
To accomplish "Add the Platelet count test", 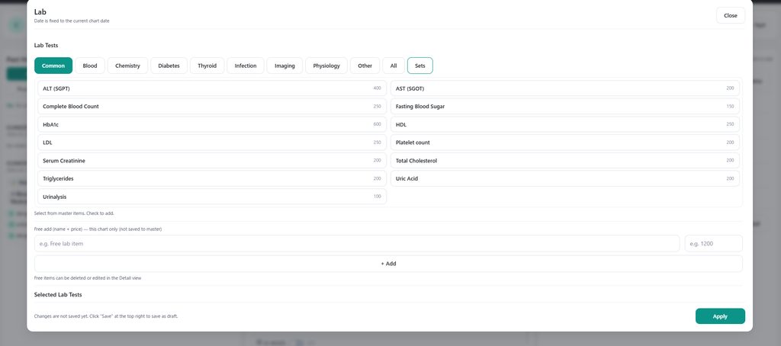I will tap(565, 143).
